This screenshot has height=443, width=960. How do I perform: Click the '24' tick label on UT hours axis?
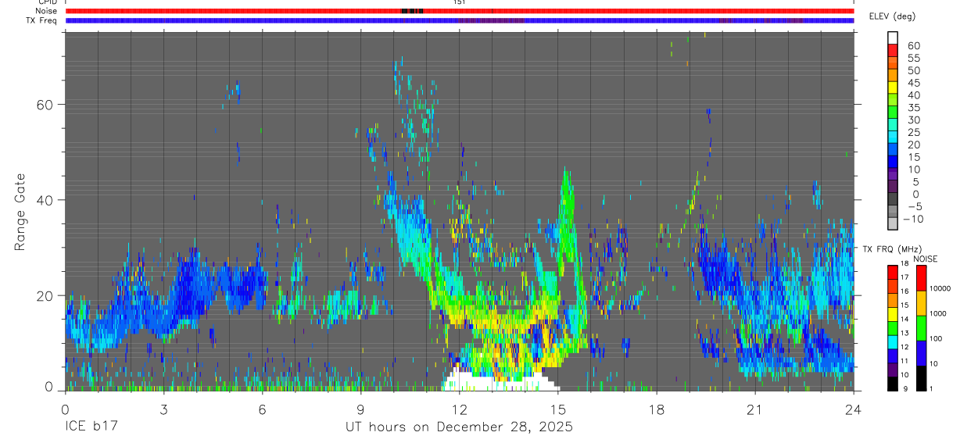(x=853, y=409)
